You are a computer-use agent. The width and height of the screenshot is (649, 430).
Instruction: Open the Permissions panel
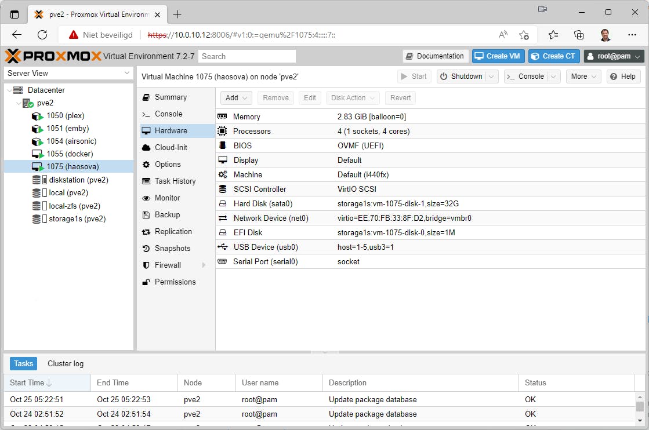pos(176,282)
